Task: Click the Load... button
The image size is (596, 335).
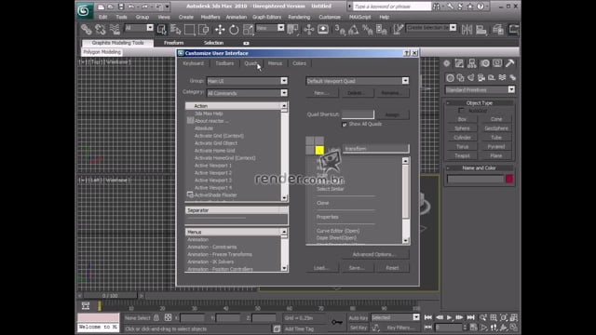Action: (x=321, y=268)
